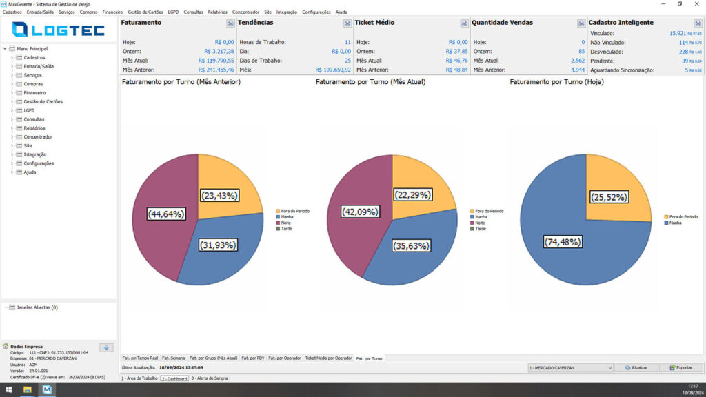The height and width of the screenshot is (397, 706).
Task: Click the Faturamento panel collapse icon
Action: click(x=230, y=23)
